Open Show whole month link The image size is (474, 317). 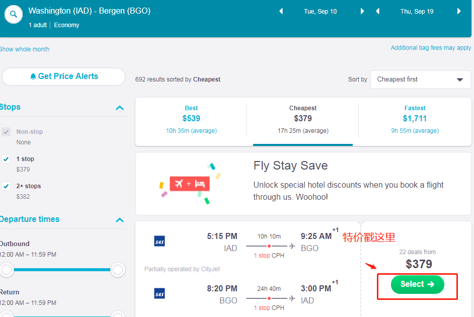(25, 49)
